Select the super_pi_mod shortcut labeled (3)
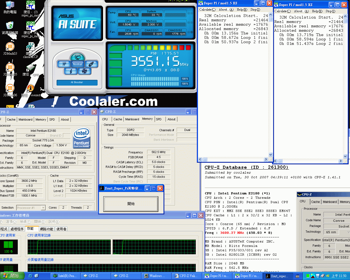Screen dimensions: 350x280 (31, 9)
